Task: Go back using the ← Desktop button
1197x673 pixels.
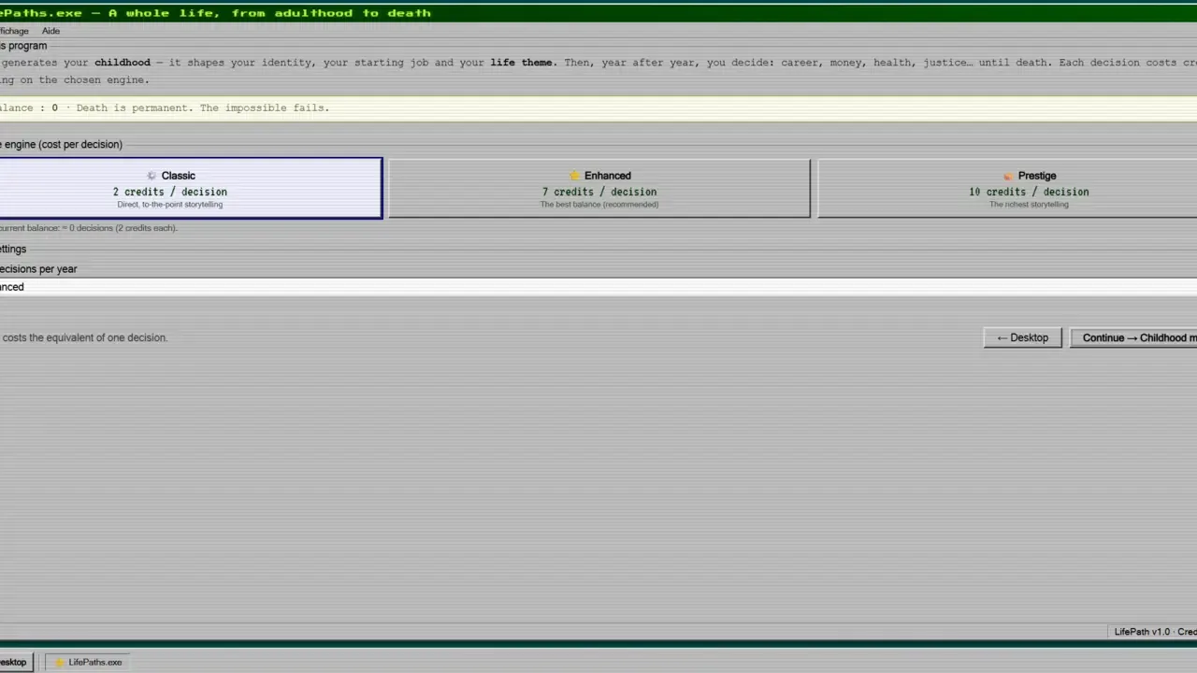Action: (1022, 337)
